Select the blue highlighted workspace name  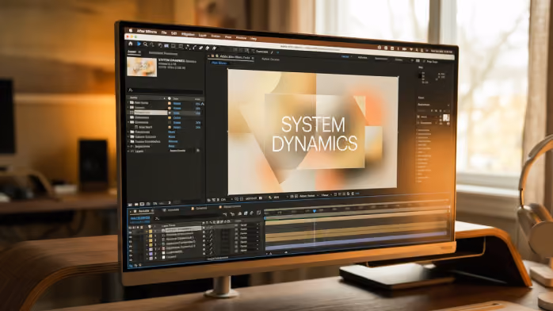tap(345, 57)
